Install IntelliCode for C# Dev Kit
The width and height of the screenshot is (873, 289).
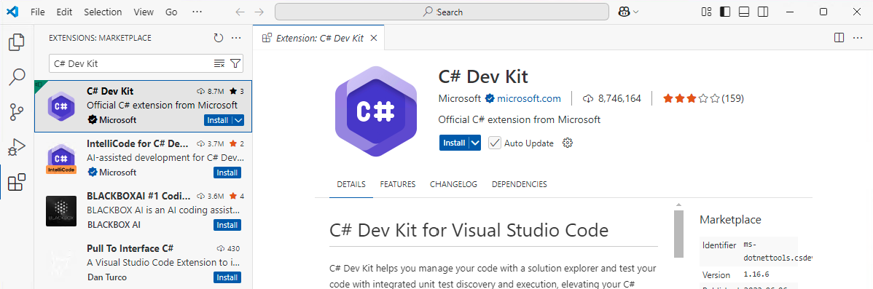click(x=227, y=173)
